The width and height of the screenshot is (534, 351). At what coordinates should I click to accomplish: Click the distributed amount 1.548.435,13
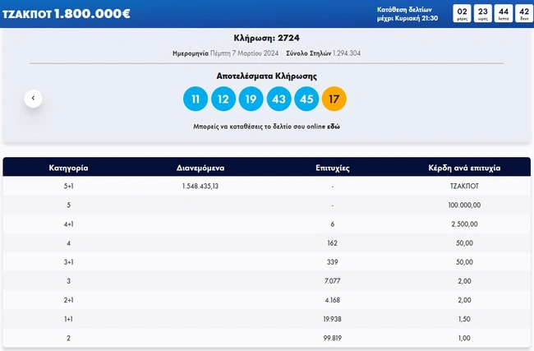coord(200,186)
